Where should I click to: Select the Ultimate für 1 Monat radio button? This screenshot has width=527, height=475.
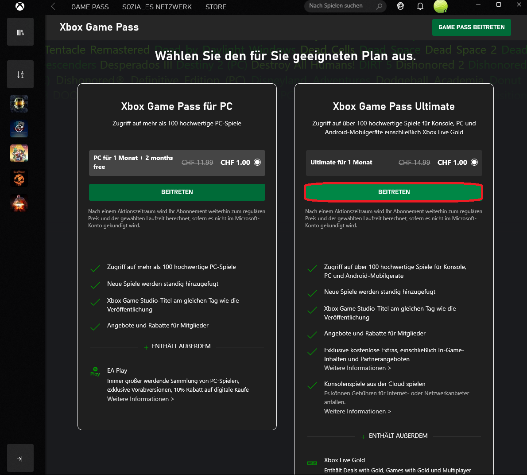pyautogui.click(x=474, y=162)
